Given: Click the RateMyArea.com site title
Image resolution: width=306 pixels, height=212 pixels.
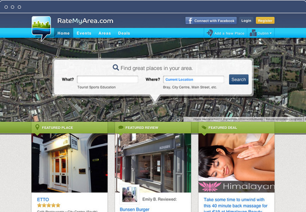Looking at the screenshot, I should (x=85, y=21).
